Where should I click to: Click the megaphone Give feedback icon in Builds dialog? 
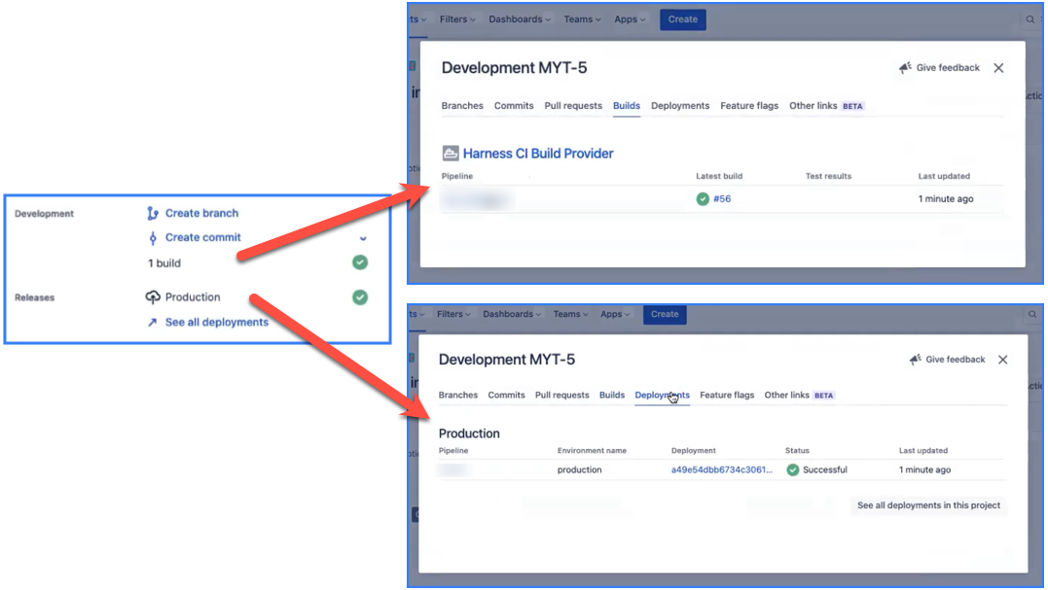(x=905, y=68)
